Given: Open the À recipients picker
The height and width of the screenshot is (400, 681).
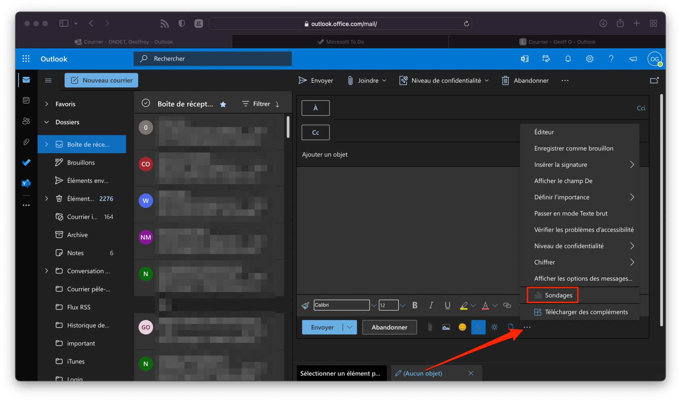Looking at the screenshot, I should click(315, 108).
